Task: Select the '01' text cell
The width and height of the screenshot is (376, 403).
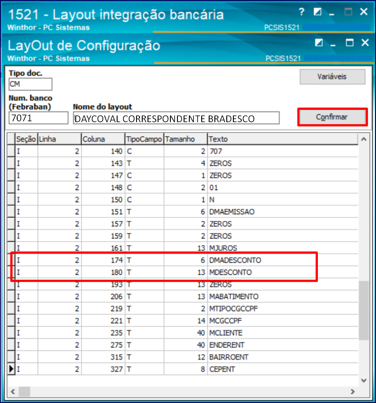Action: [x=282, y=187]
